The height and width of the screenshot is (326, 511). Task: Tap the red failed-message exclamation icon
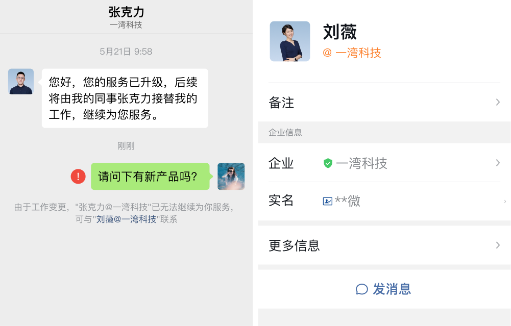(78, 177)
